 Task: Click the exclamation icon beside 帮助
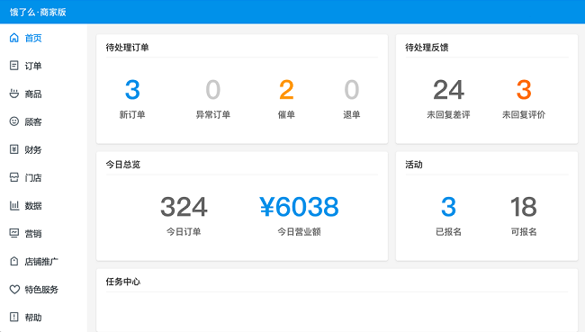coord(13,317)
